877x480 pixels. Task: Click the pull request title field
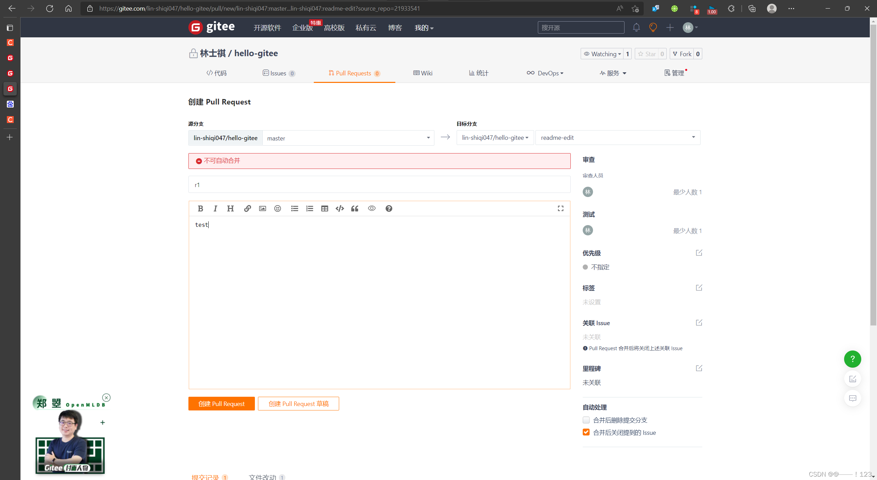(x=379, y=185)
